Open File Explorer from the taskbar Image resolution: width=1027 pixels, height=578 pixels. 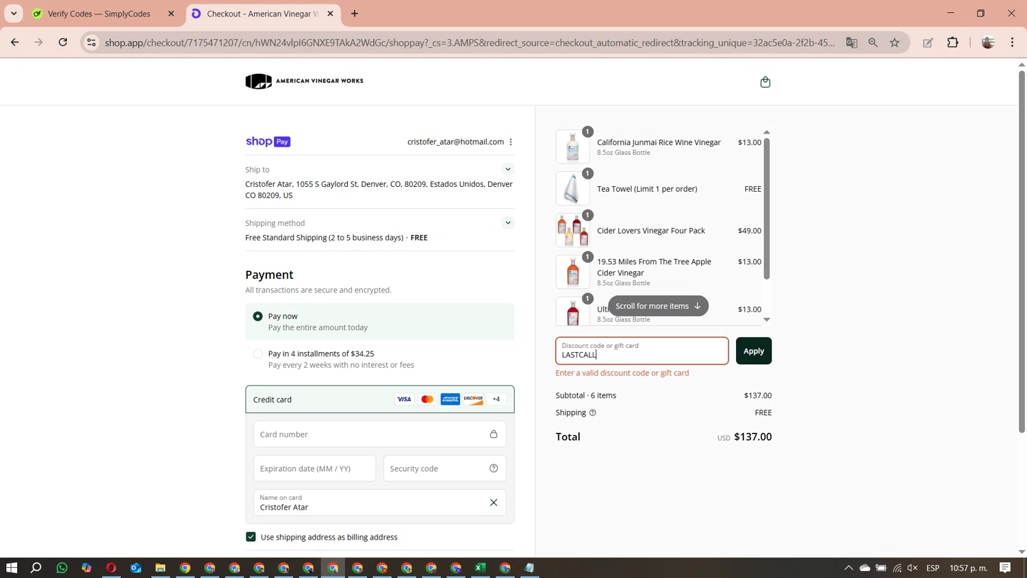click(160, 568)
